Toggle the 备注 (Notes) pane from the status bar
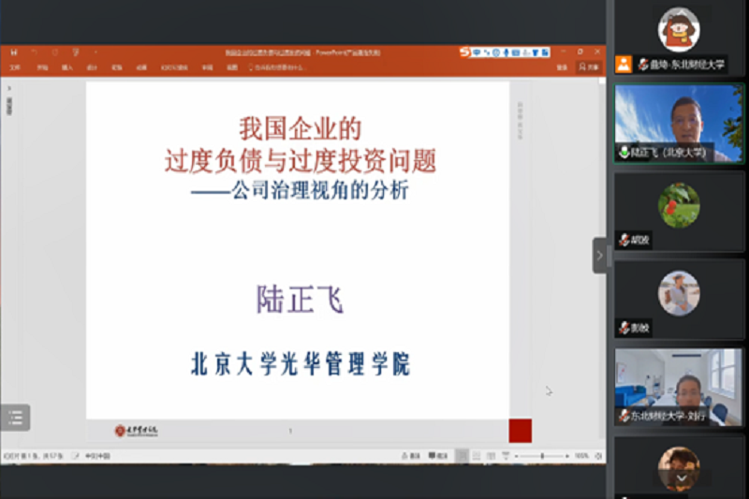The image size is (749, 499). tap(410, 456)
